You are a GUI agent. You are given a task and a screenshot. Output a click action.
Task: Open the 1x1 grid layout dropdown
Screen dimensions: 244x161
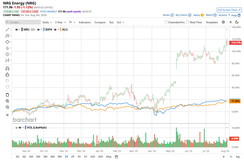tap(120, 22)
